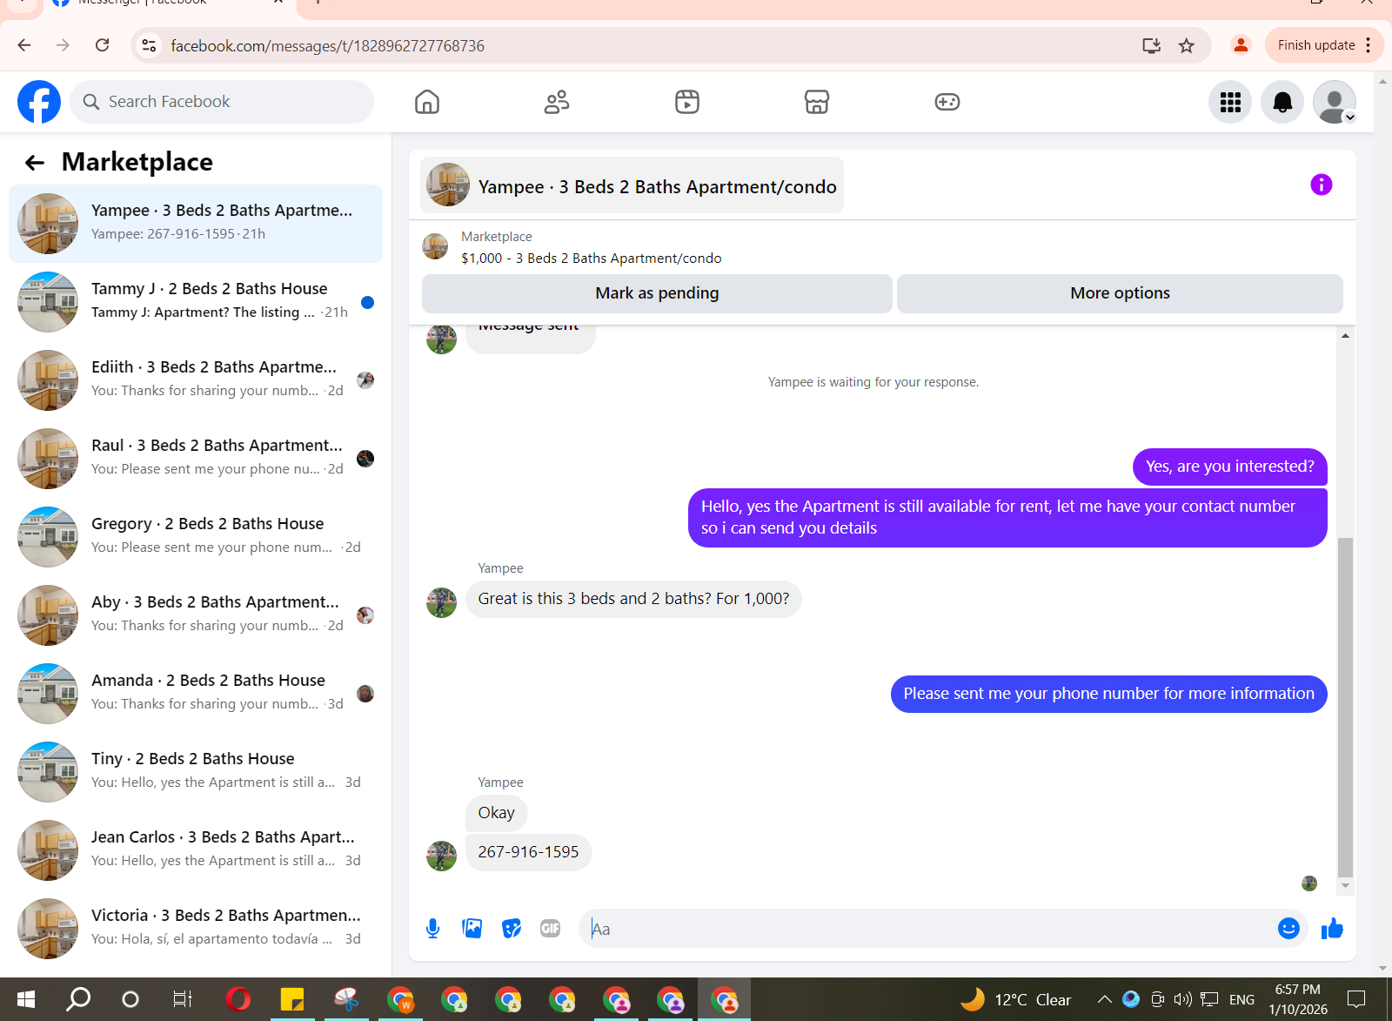Open volume control in system tray

[1183, 999]
